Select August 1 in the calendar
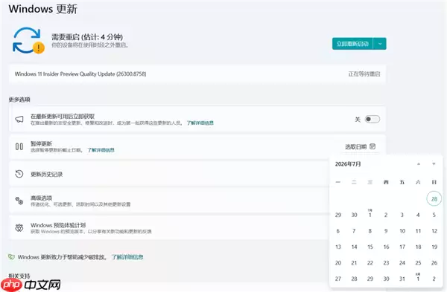This screenshot has width=447, height=292. [418, 278]
